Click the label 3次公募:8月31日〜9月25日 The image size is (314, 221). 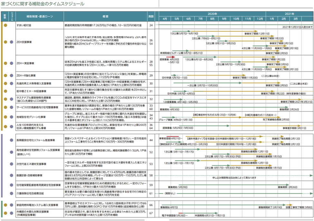point(221,43)
